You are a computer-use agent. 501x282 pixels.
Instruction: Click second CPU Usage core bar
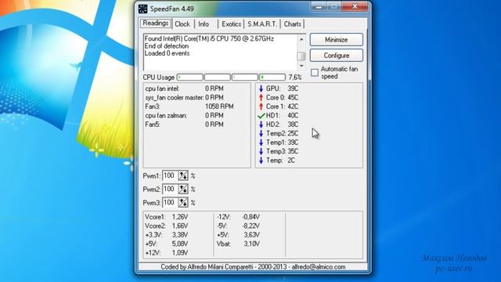point(218,78)
